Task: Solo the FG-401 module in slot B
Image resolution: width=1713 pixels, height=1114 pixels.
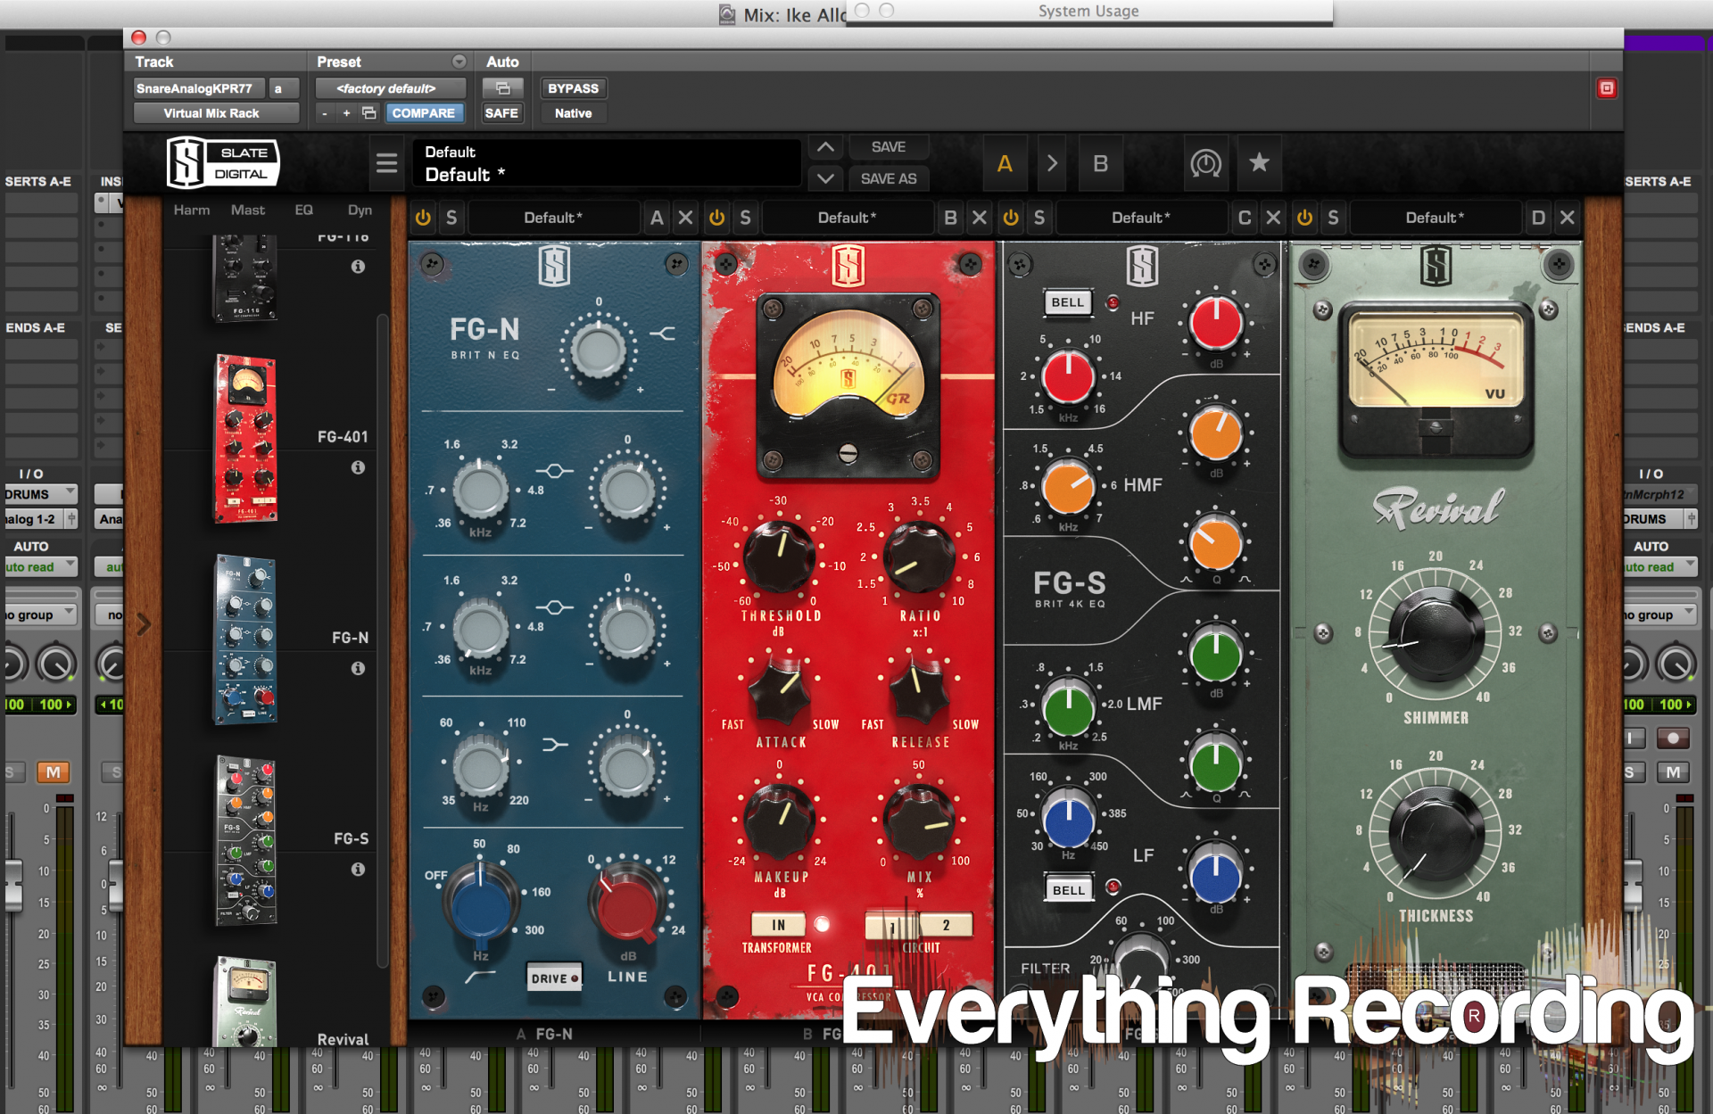Action: (745, 218)
